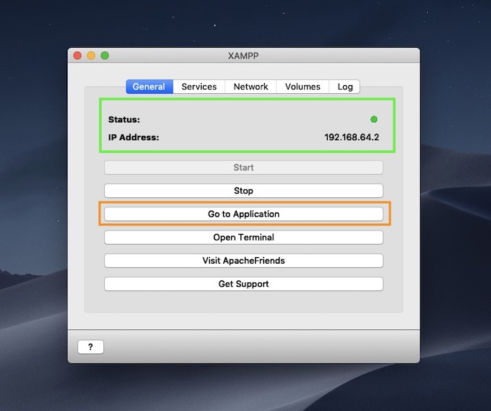View the Log tab
This screenshot has height=411, width=491.
click(x=344, y=87)
